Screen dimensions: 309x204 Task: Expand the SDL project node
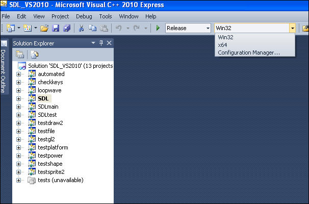click(18, 98)
